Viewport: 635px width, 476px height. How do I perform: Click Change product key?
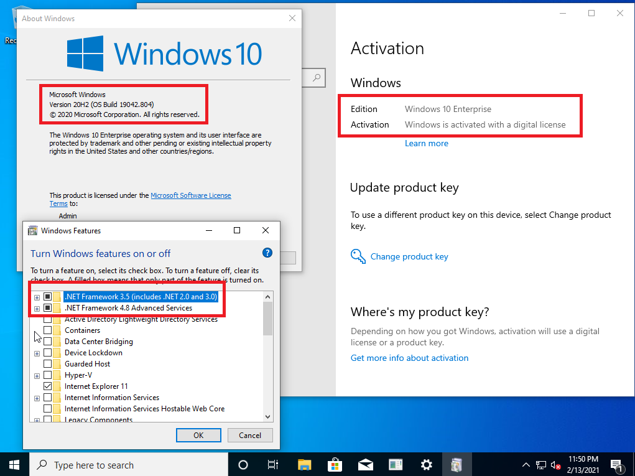[409, 256]
